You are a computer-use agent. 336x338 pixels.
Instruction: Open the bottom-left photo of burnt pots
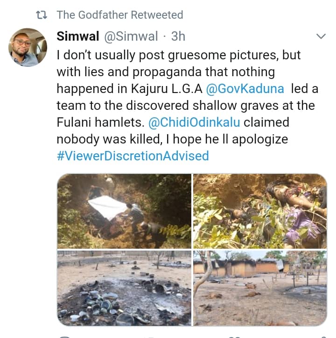point(124,288)
